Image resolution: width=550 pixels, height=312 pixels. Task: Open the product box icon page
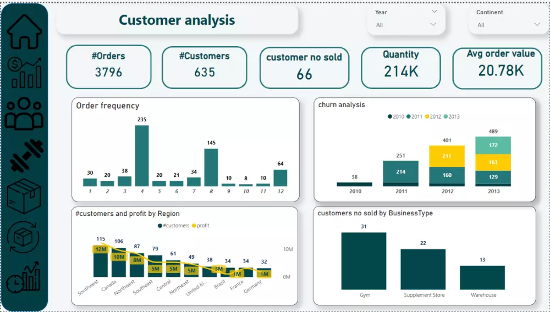pyautogui.click(x=24, y=196)
